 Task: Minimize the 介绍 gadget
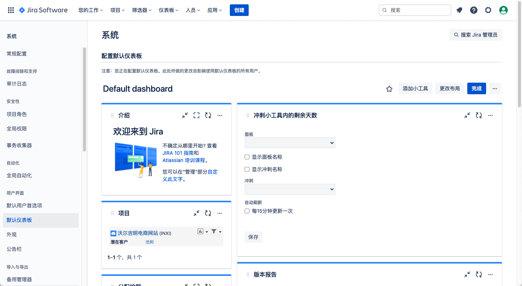pos(185,115)
